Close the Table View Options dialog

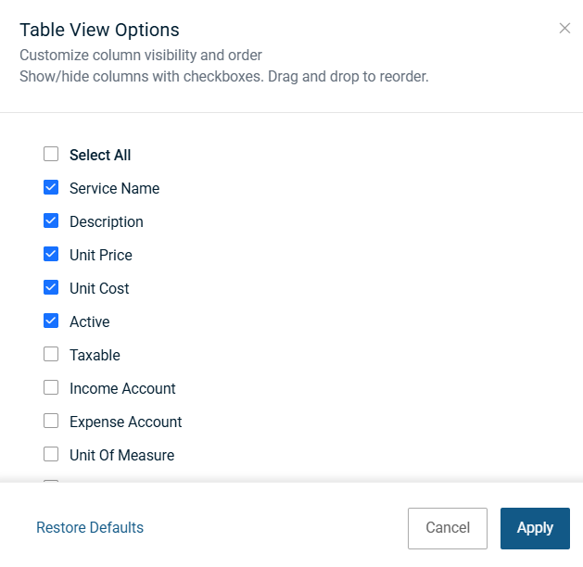tap(564, 29)
